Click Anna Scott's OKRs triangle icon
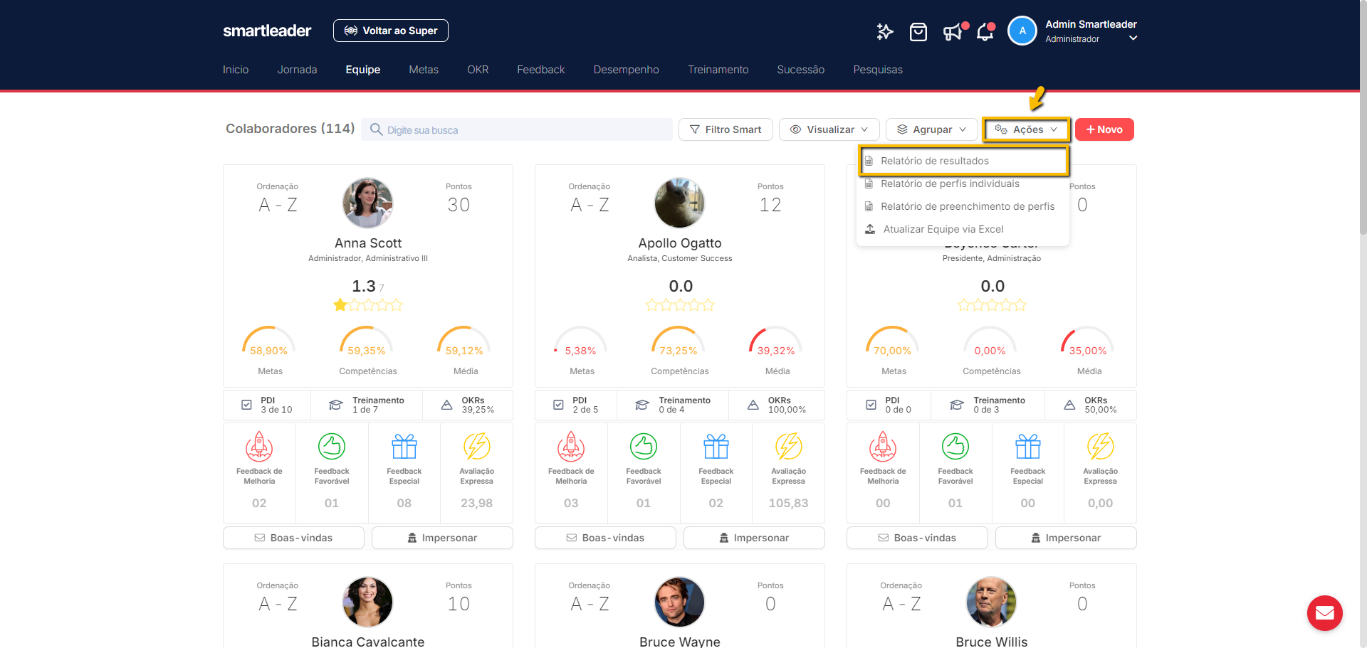 pyautogui.click(x=446, y=405)
